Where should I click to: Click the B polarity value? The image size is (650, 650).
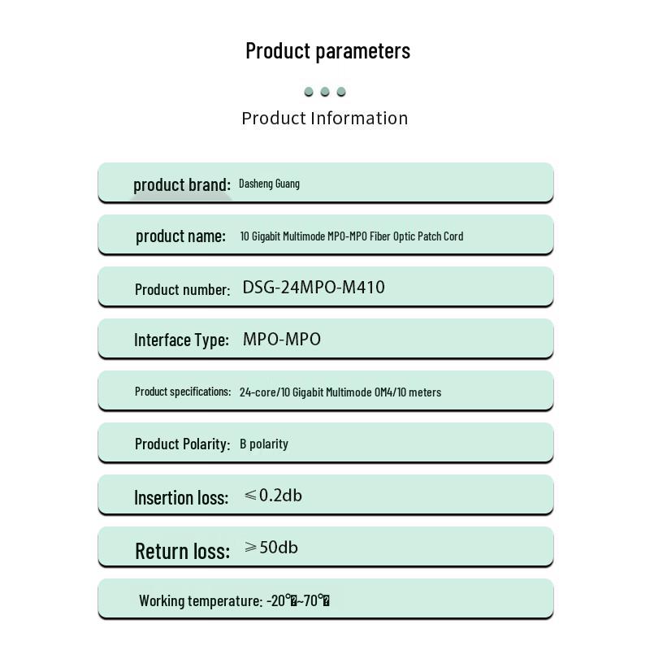[x=263, y=444]
